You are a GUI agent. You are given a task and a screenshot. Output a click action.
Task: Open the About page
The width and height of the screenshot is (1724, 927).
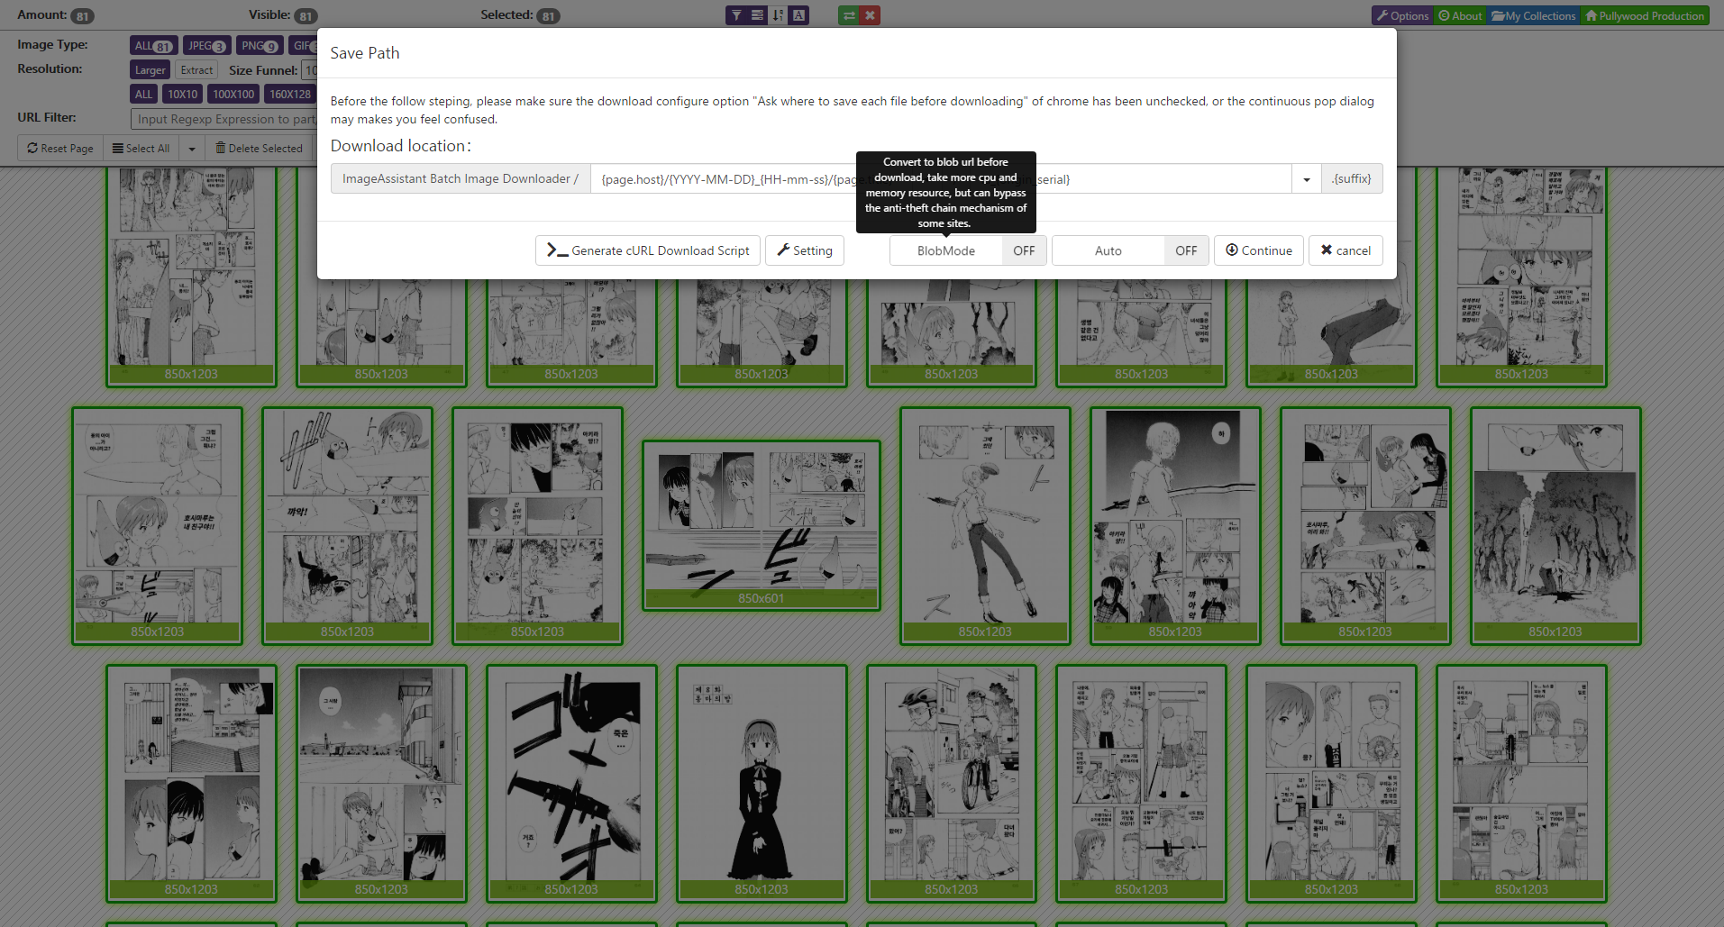1460,15
